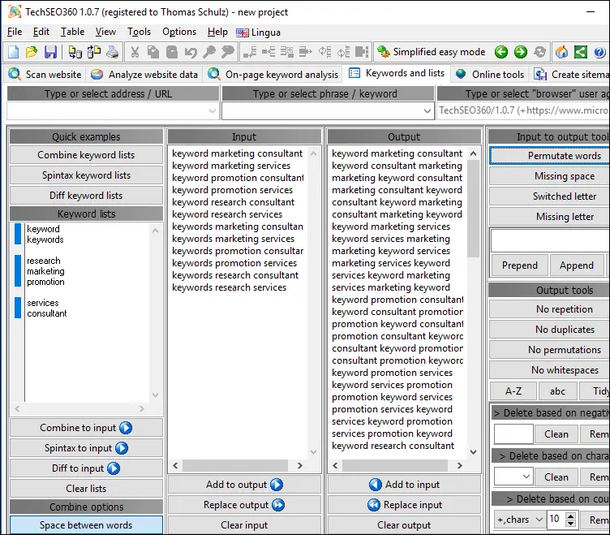Click the Open project folder icon

(32, 52)
